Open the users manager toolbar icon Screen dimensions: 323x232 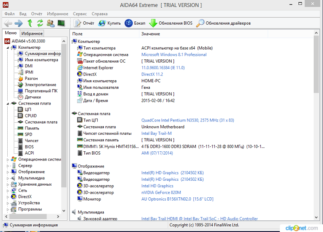tap(50, 23)
